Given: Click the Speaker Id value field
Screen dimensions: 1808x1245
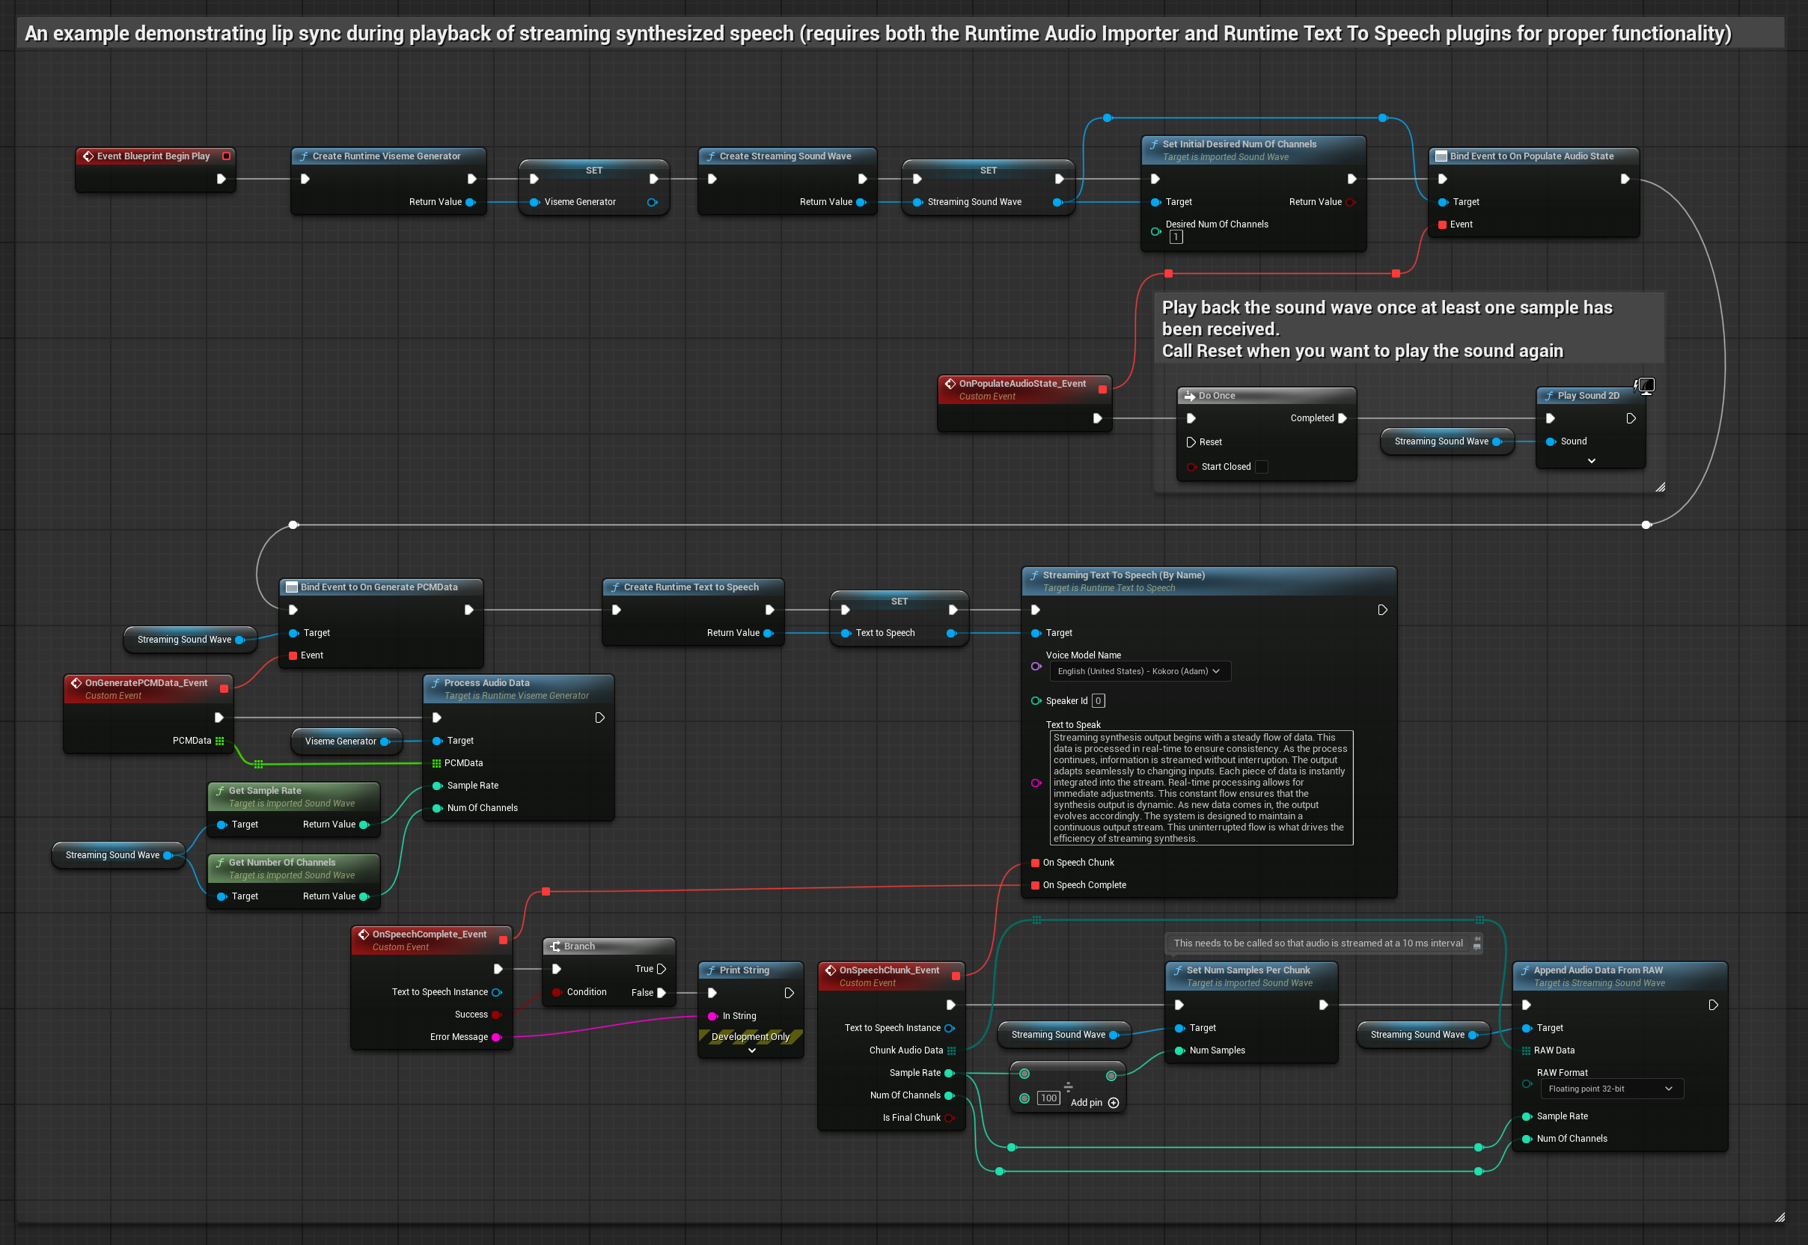Looking at the screenshot, I should [1098, 700].
